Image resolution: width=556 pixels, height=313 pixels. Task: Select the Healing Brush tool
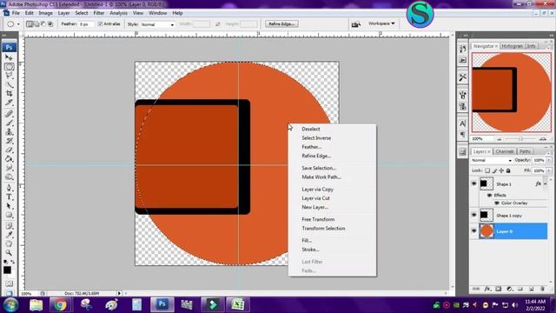click(9, 114)
